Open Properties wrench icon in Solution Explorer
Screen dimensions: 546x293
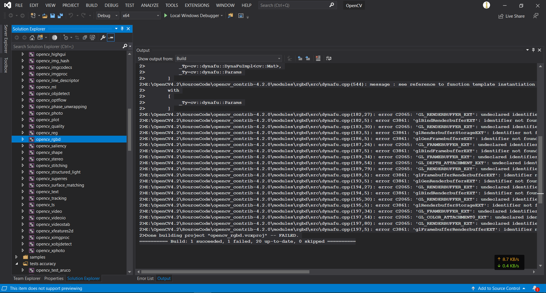pos(103,38)
